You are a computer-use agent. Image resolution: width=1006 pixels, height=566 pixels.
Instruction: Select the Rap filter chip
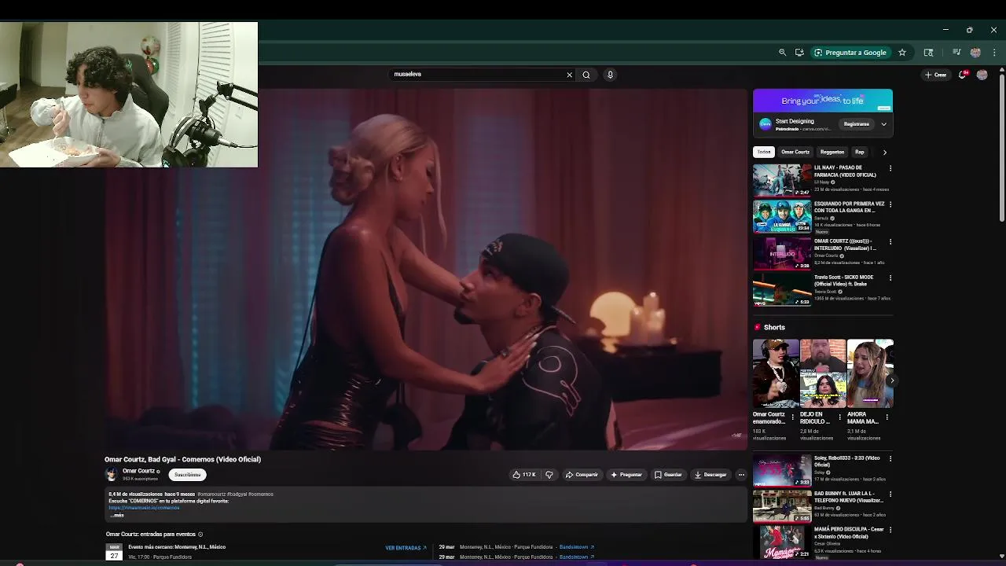pos(859,152)
